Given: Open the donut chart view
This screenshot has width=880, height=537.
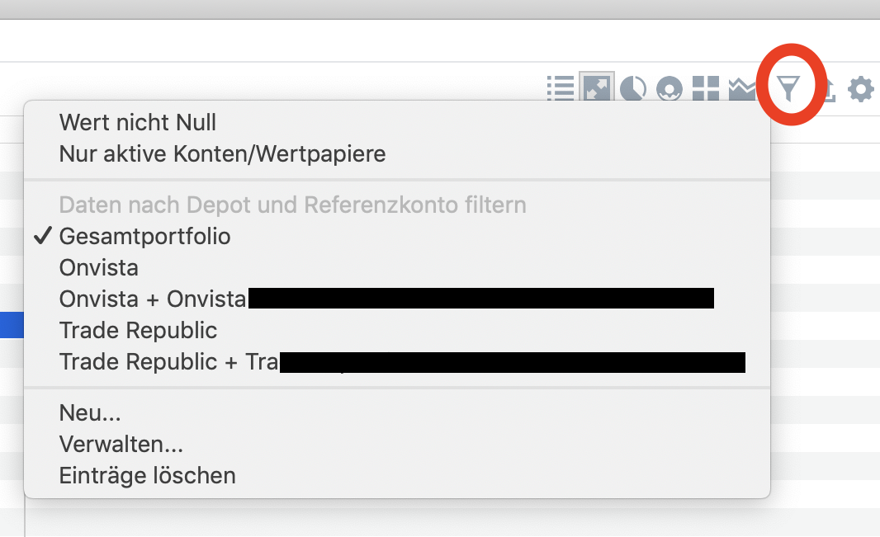Looking at the screenshot, I should (669, 88).
